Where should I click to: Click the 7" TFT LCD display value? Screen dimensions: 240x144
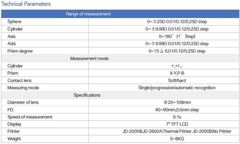click(x=177, y=124)
